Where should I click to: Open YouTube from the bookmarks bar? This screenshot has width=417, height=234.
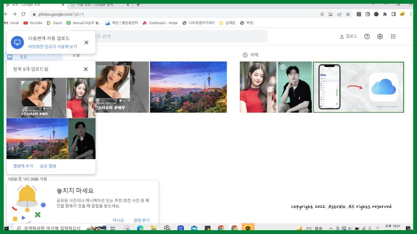click(33, 23)
